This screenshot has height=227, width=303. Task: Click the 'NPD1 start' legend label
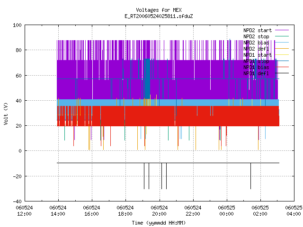(258, 55)
